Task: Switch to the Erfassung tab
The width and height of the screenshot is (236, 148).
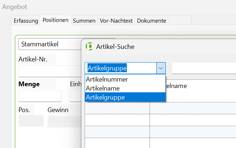Action: click(26, 20)
